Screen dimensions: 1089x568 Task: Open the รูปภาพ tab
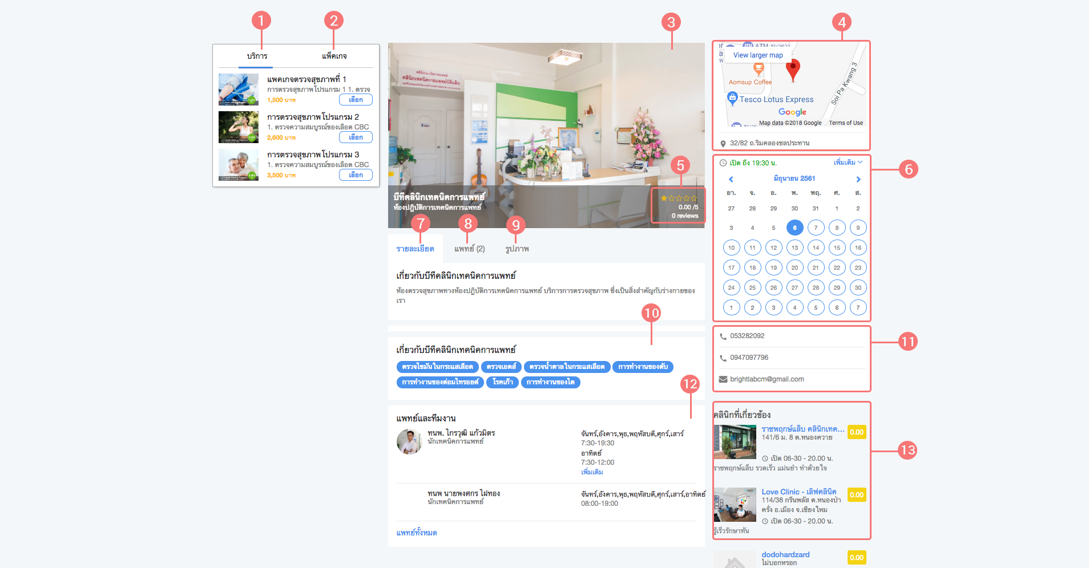517,249
